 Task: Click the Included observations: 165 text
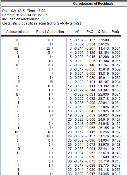pyautogui.click(x=23, y=19)
